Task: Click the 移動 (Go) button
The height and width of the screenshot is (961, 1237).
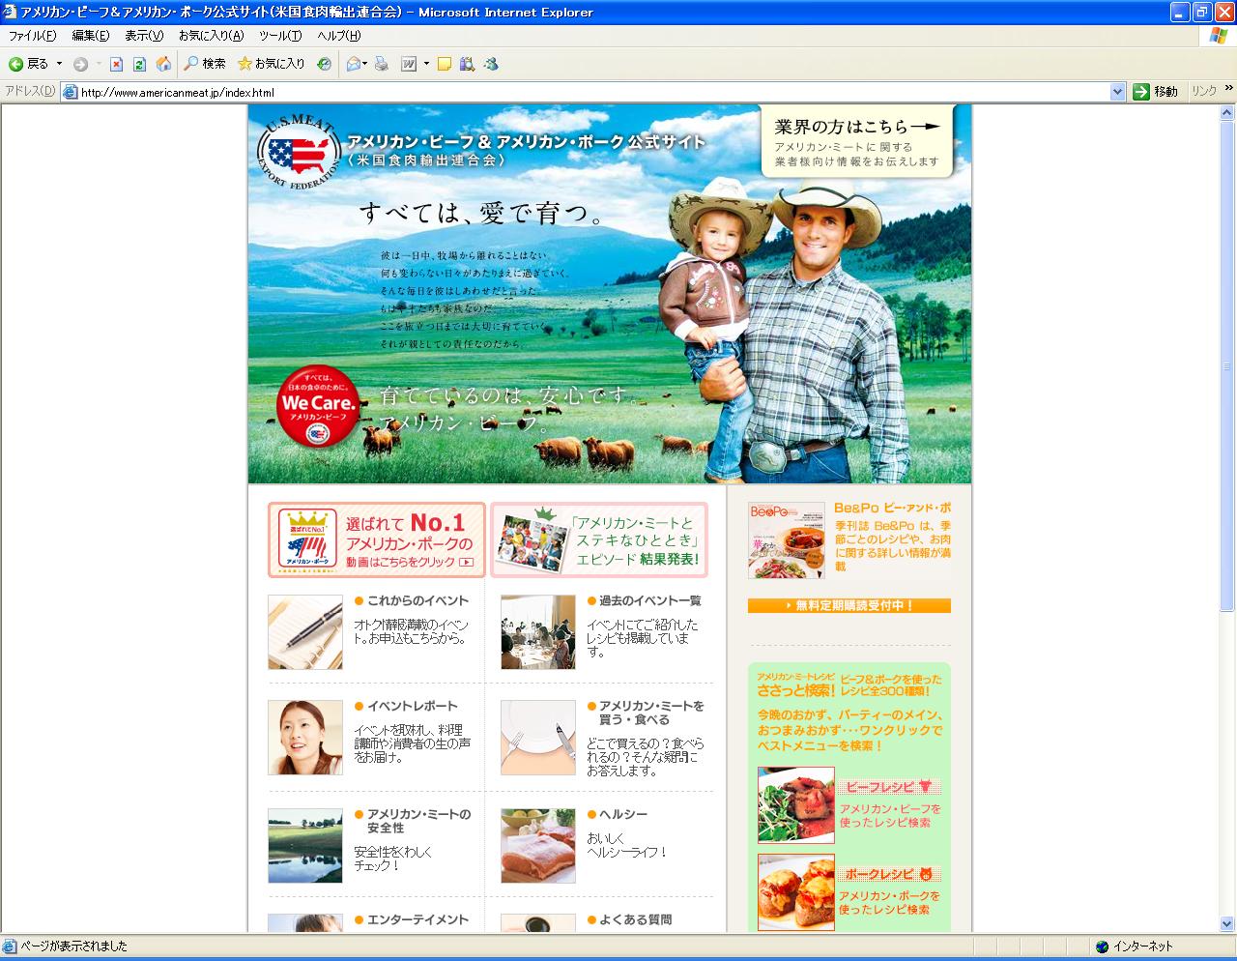Action: [1156, 92]
